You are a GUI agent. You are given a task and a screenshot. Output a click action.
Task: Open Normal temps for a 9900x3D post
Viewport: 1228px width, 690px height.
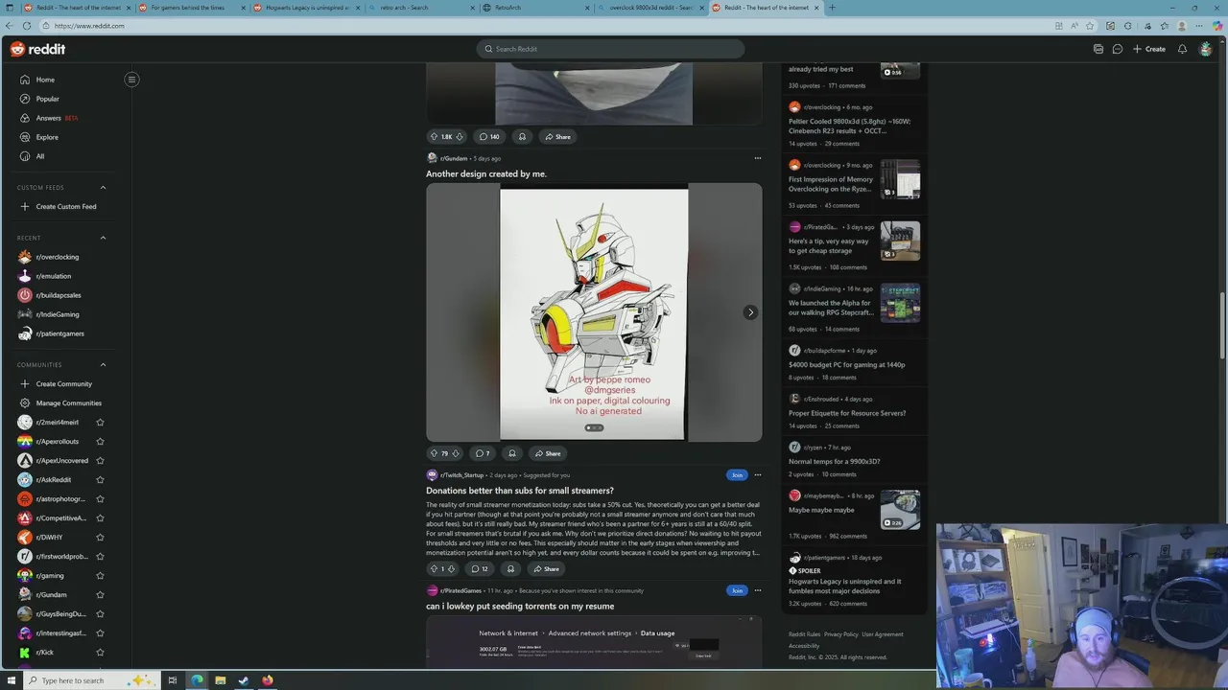pos(834,462)
